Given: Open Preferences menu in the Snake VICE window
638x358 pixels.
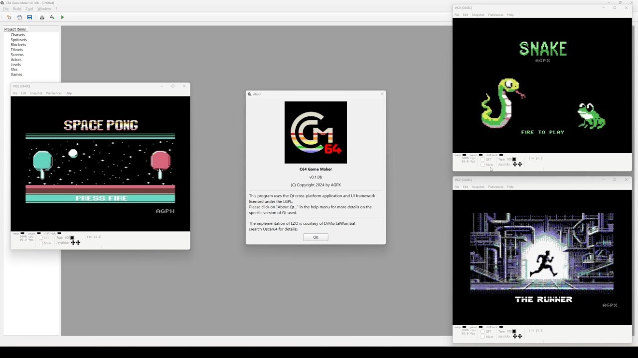Looking at the screenshot, I should (495, 15).
